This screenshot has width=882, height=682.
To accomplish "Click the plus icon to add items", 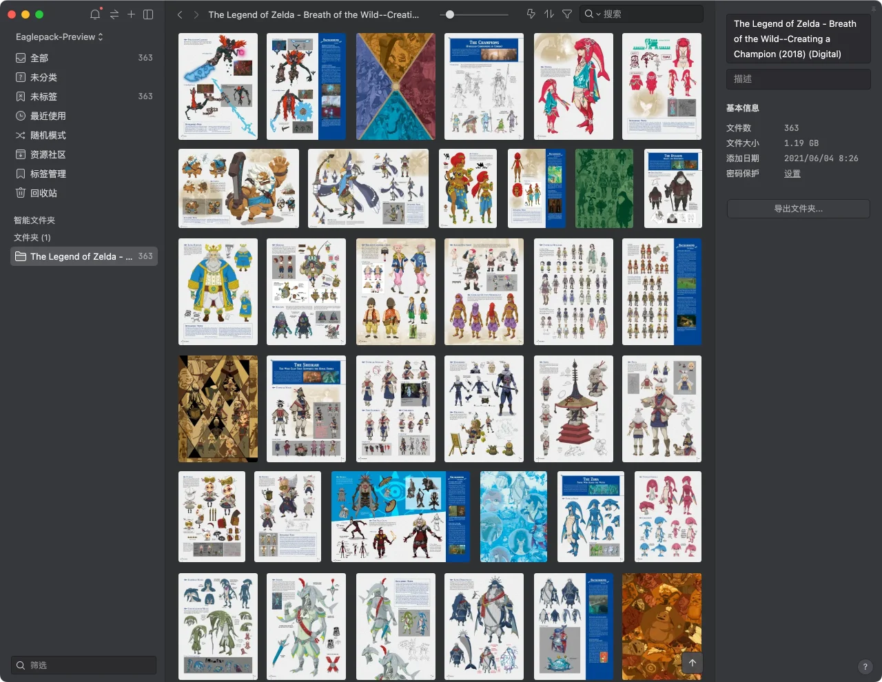I will (131, 14).
